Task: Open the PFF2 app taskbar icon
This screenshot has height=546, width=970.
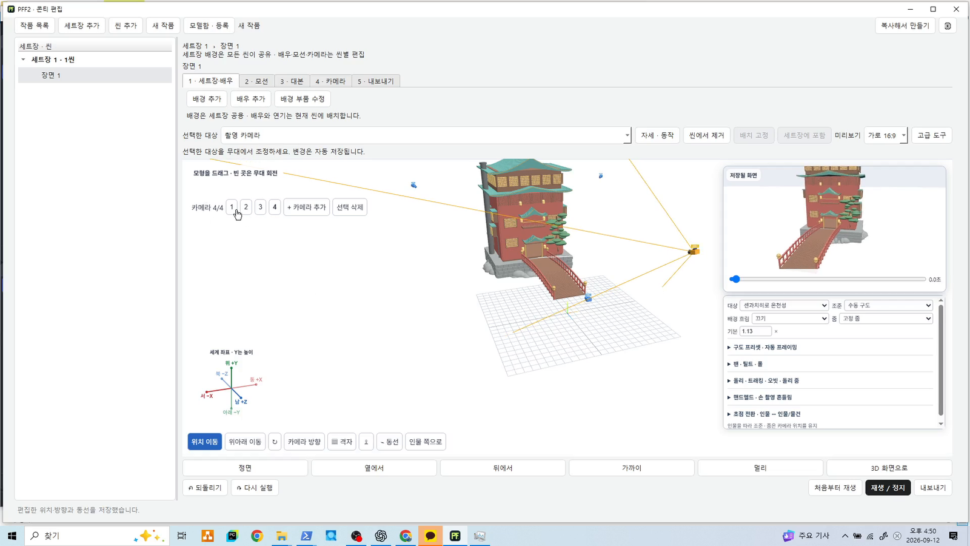Action: pyautogui.click(x=455, y=536)
